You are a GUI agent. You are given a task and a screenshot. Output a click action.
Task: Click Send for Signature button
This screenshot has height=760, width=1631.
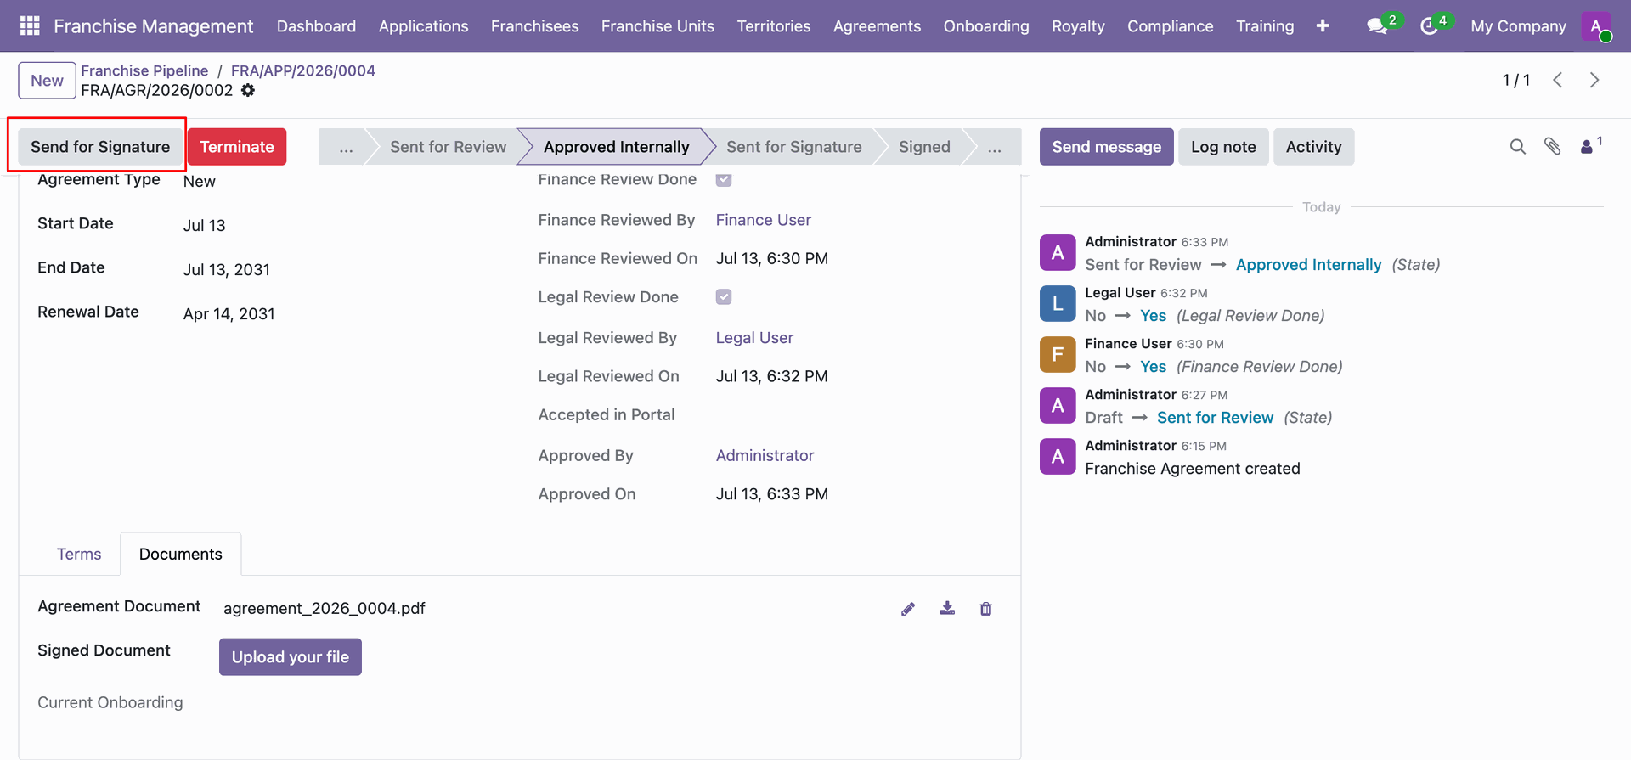100,147
